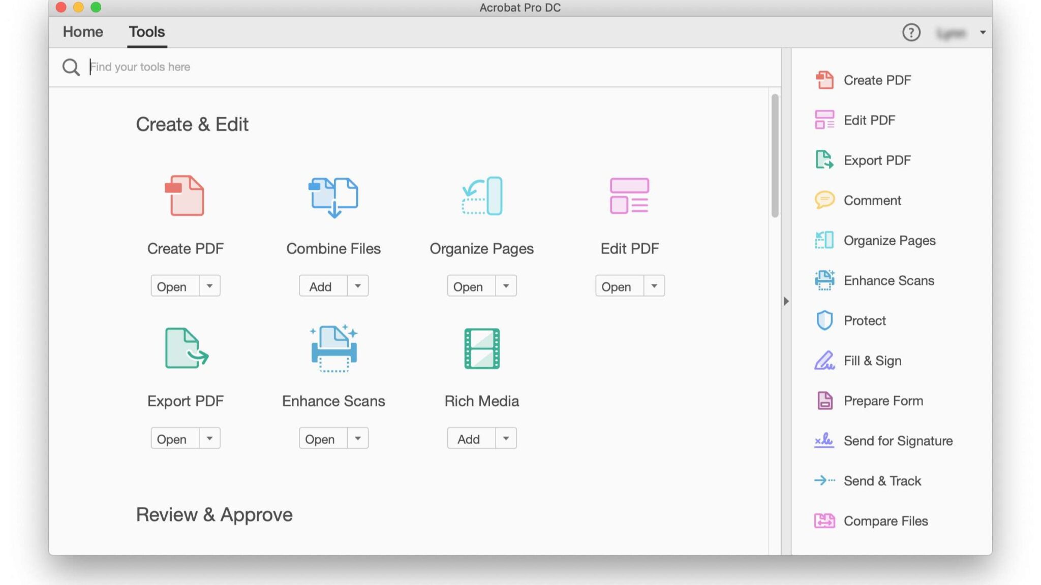The image size is (1041, 585).
Task: Expand the right panel collapse arrow
Action: coord(786,300)
